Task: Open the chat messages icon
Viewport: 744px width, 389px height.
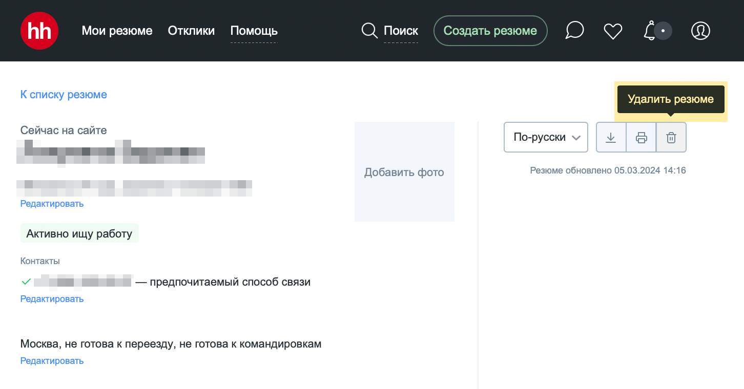Action: 574,31
